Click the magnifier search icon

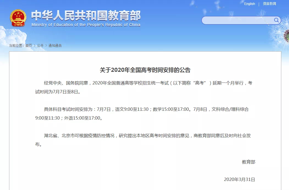click(276, 20)
